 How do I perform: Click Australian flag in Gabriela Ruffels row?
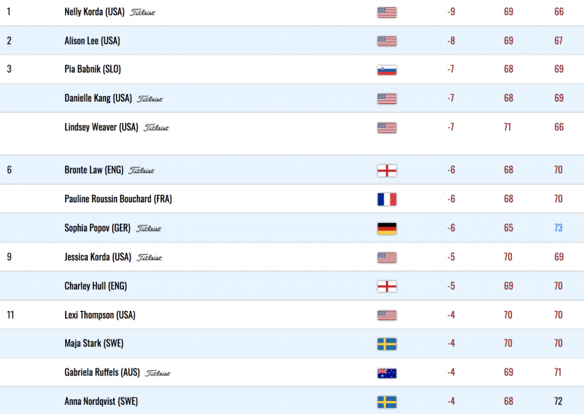[387, 373]
